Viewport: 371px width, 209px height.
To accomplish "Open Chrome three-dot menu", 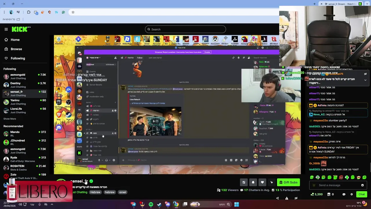I will tap(4, 12).
